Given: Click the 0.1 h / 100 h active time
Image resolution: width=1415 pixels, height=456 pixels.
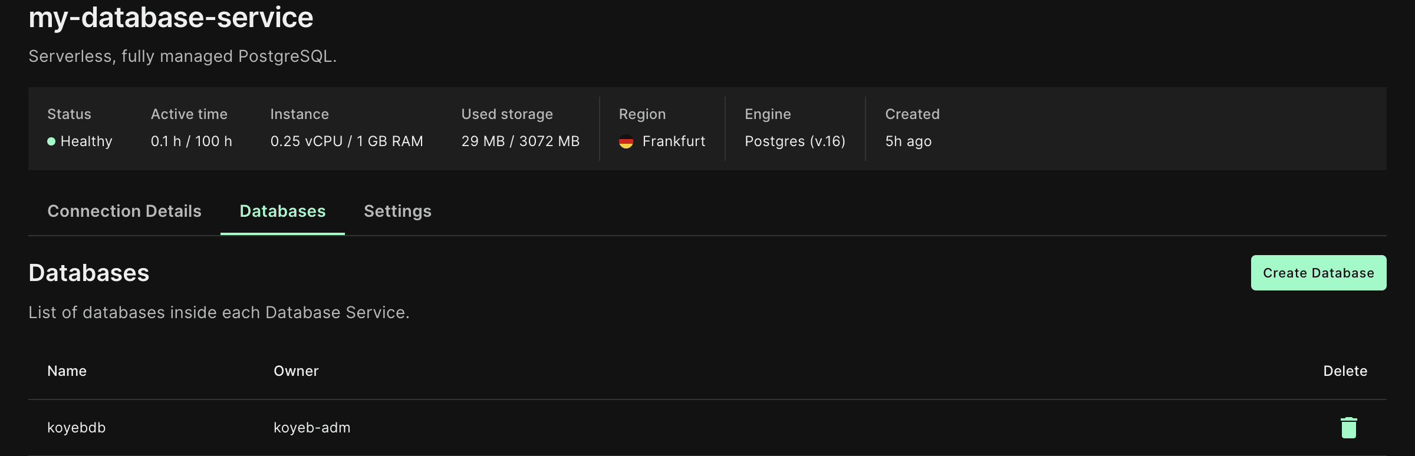Looking at the screenshot, I should pyautogui.click(x=191, y=141).
